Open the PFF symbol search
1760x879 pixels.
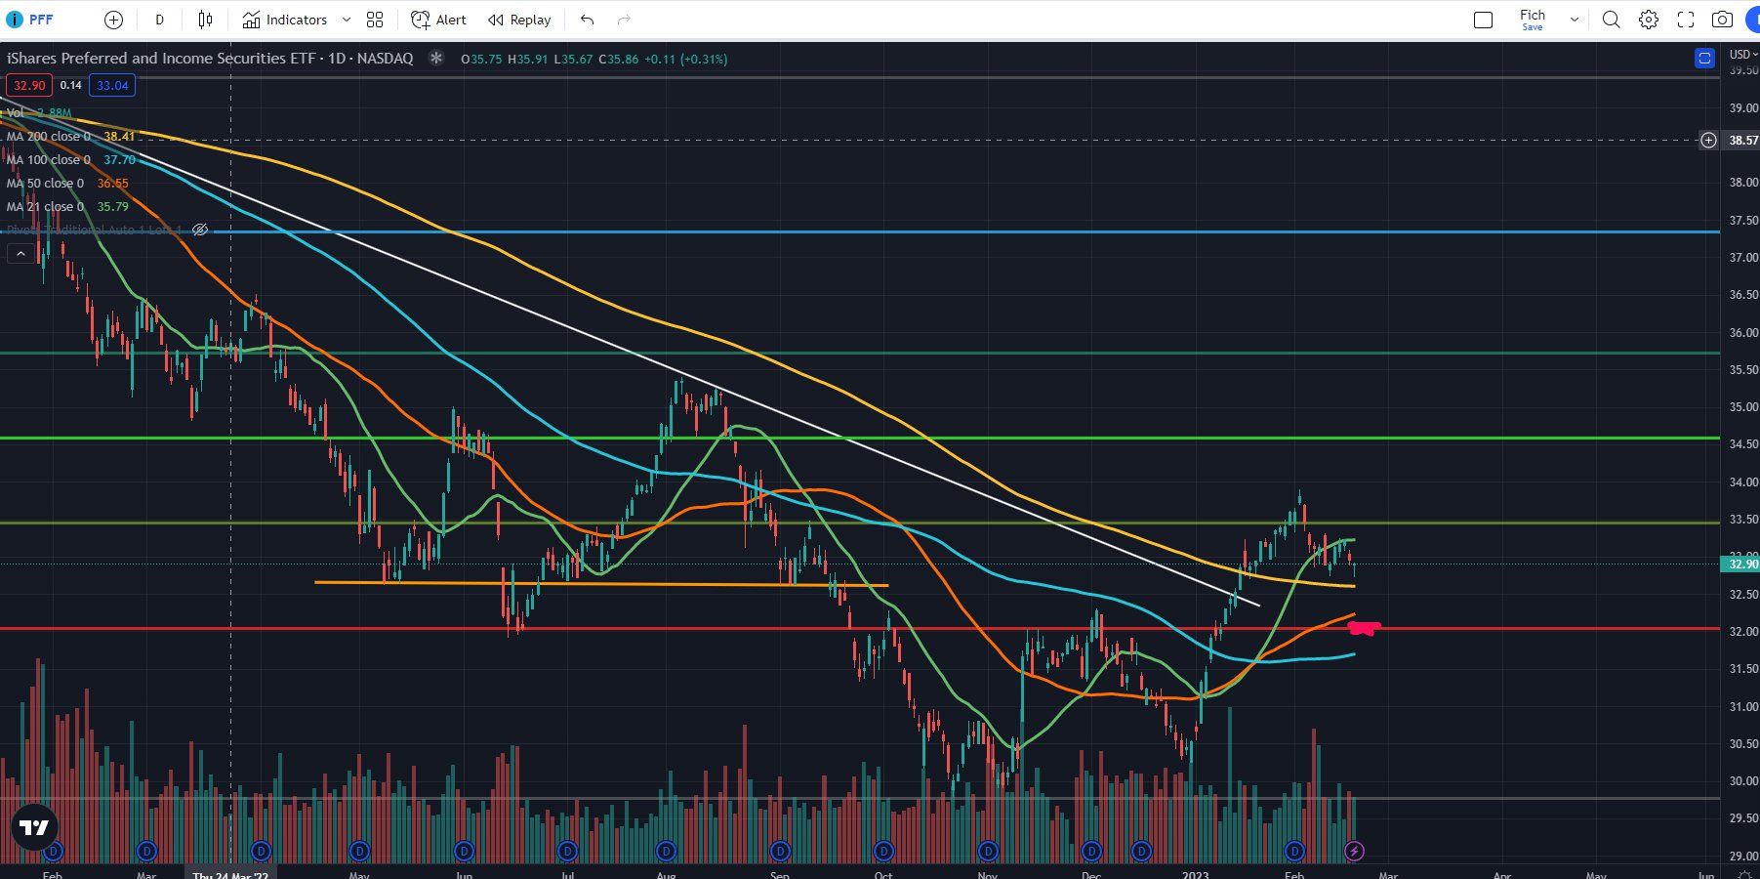coord(41,20)
